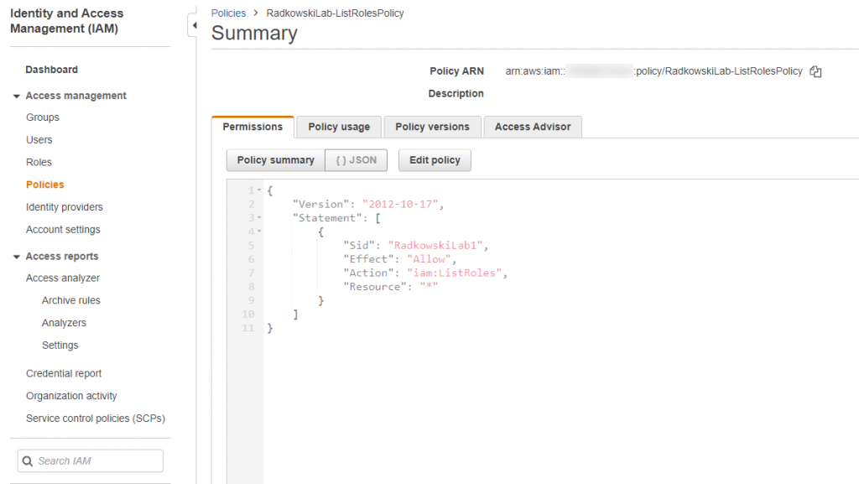This screenshot has height=484, width=859.
Task: Show the Policy summary view
Action: click(275, 160)
